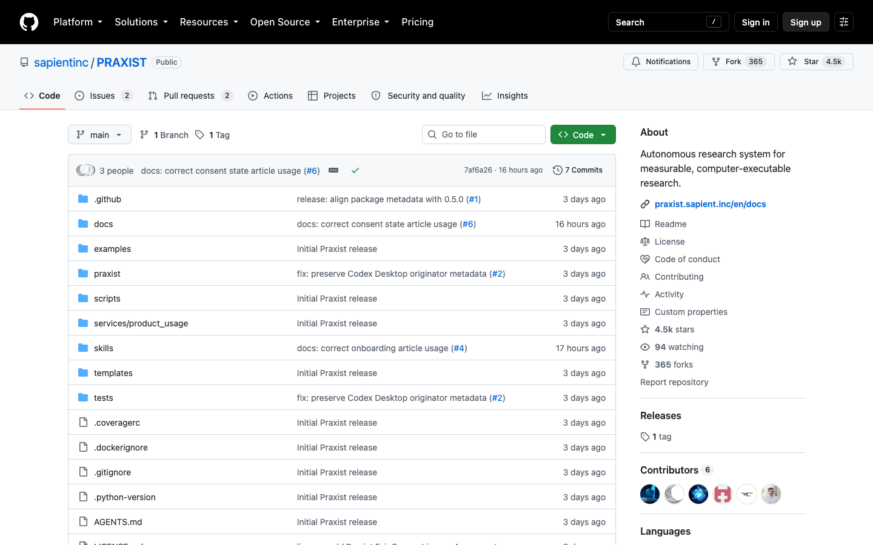Click the stacked contributor avatars by 3 people
Screen dimensions: 873x545
click(85, 170)
